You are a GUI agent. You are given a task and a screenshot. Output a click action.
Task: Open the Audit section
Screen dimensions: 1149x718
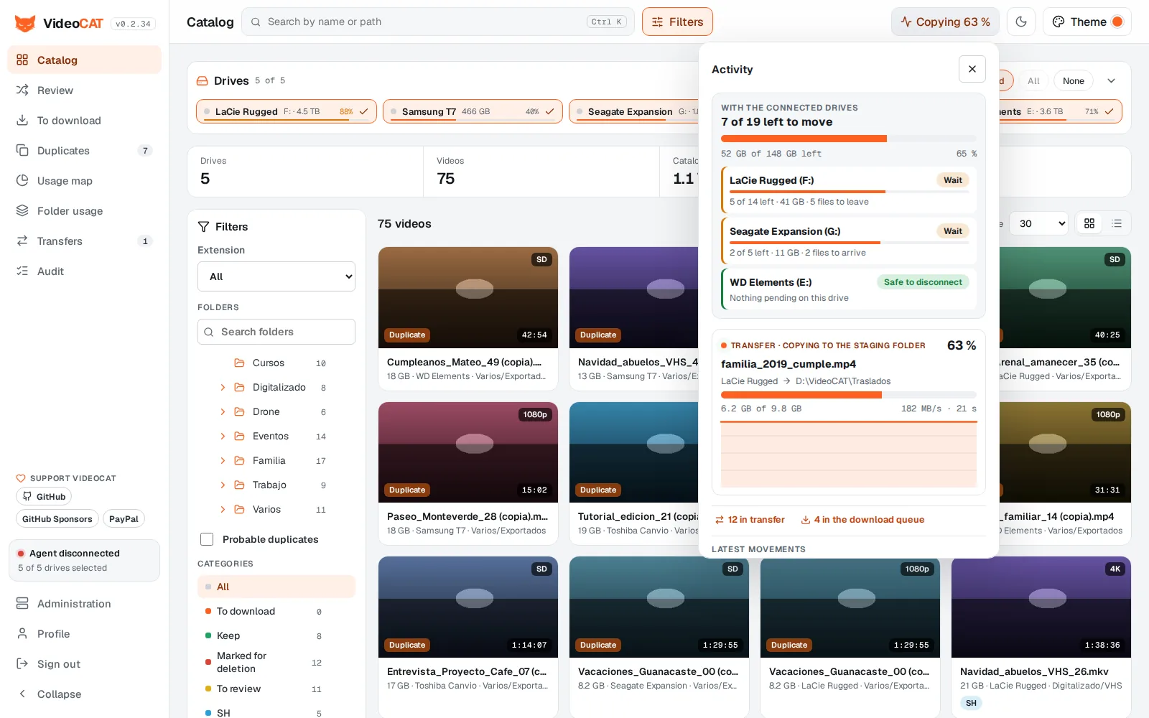(85, 271)
